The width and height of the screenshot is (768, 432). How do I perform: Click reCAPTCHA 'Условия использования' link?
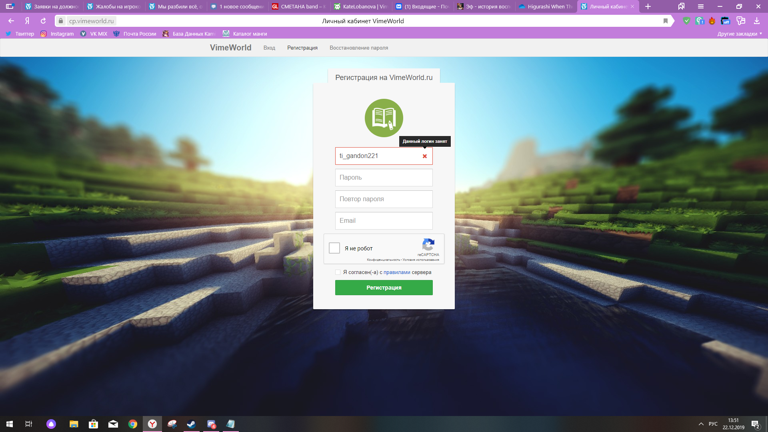pos(421,260)
